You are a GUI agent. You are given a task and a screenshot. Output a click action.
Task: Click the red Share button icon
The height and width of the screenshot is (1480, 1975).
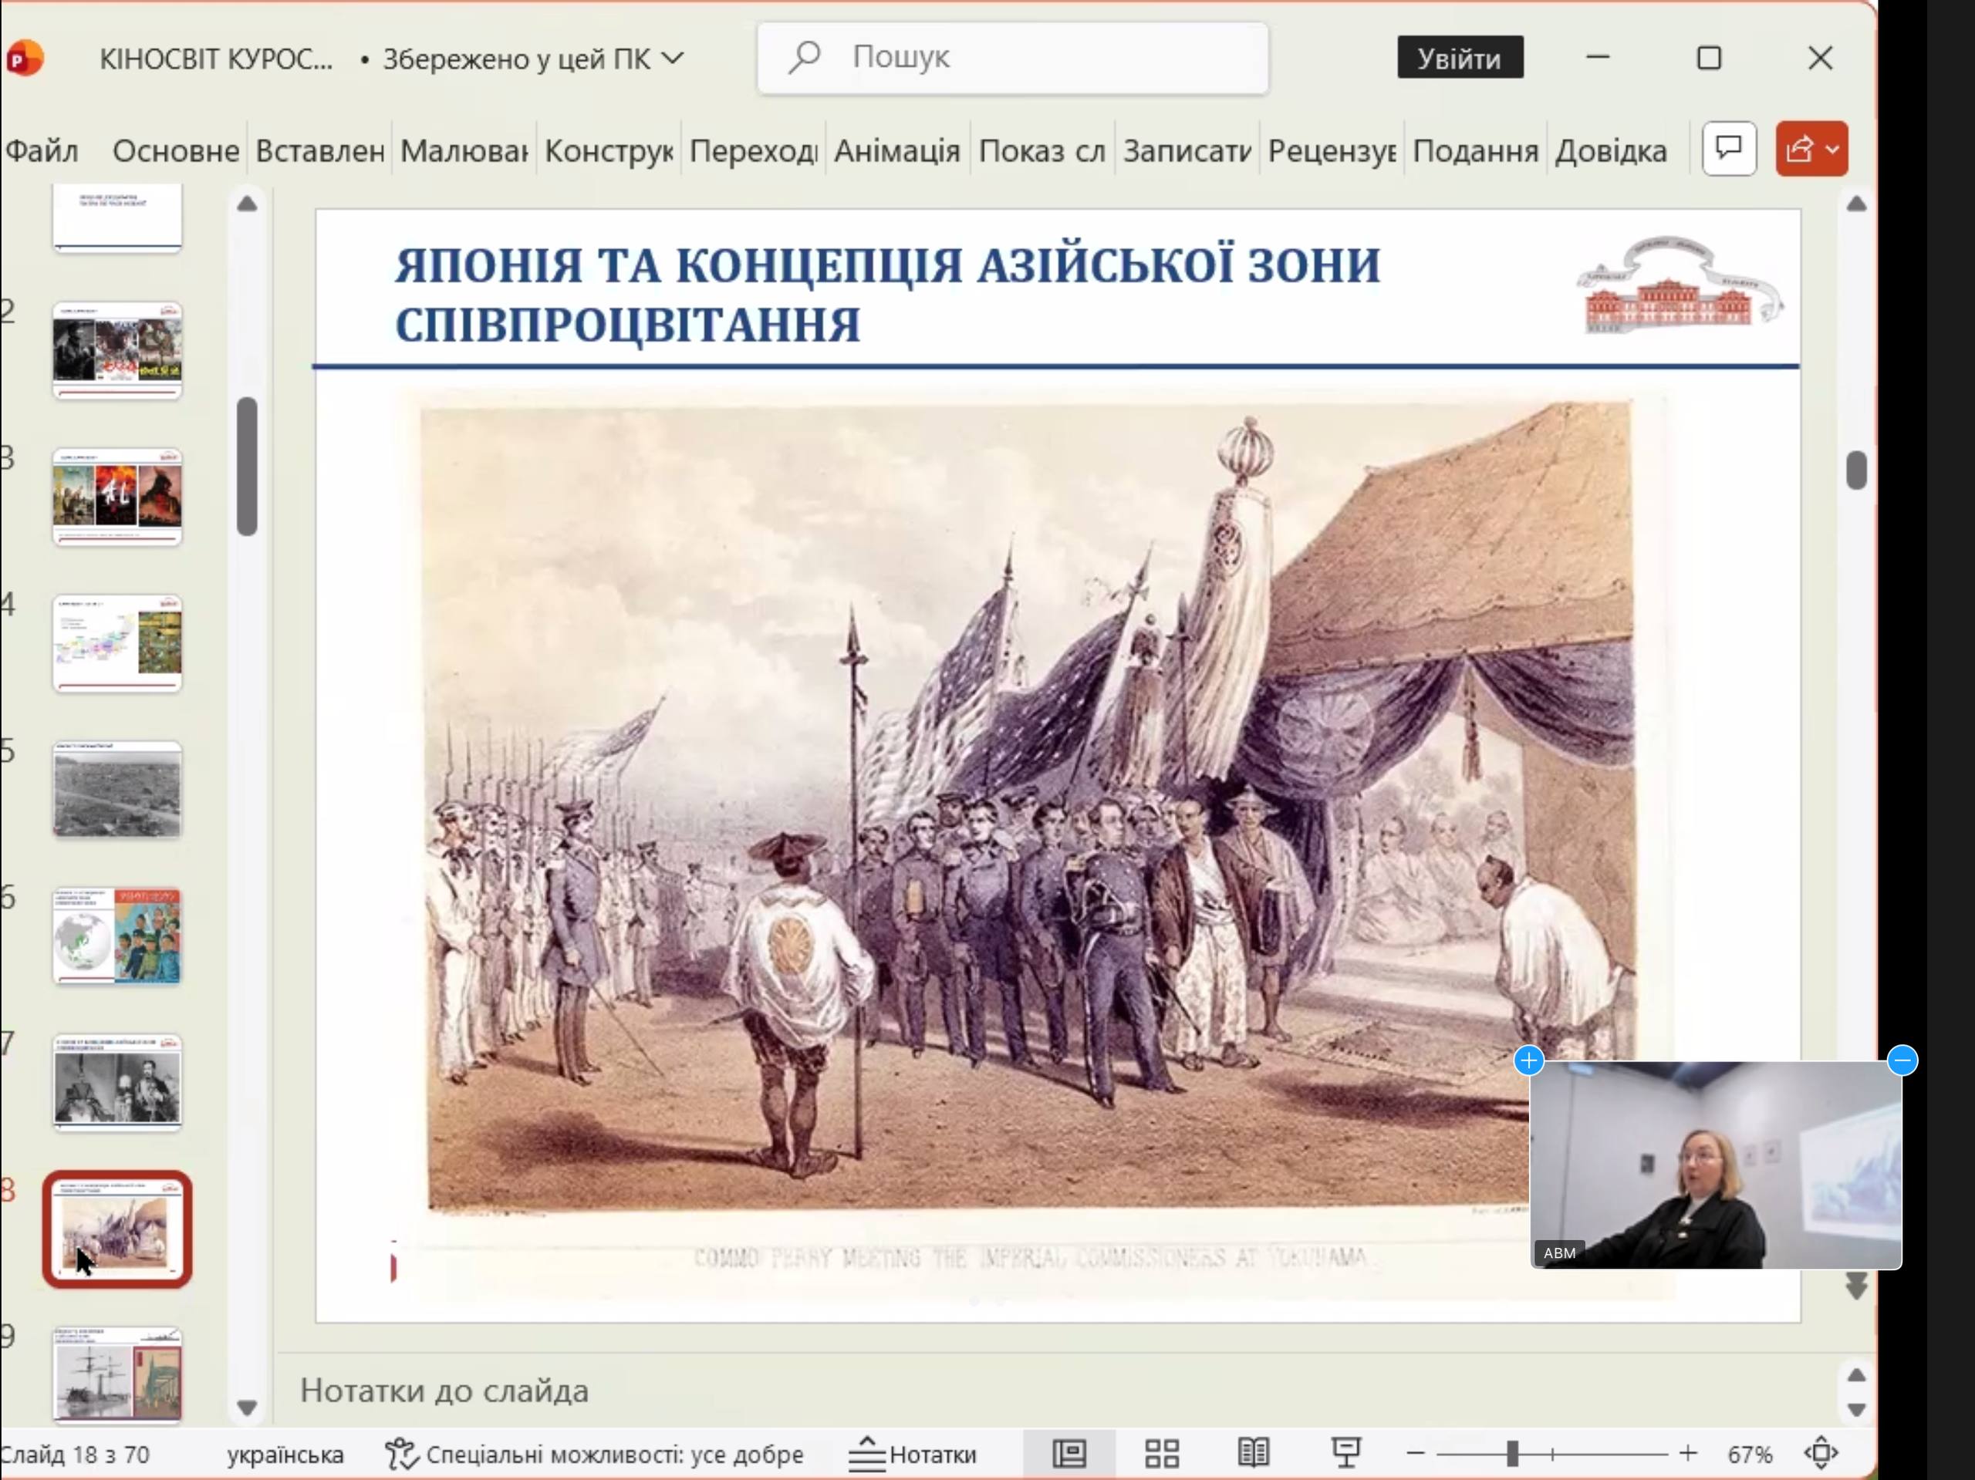coord(1799,149)
